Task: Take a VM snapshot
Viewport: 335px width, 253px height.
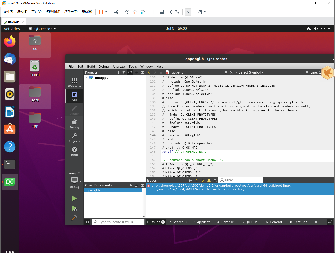Action: click(127, 12)
